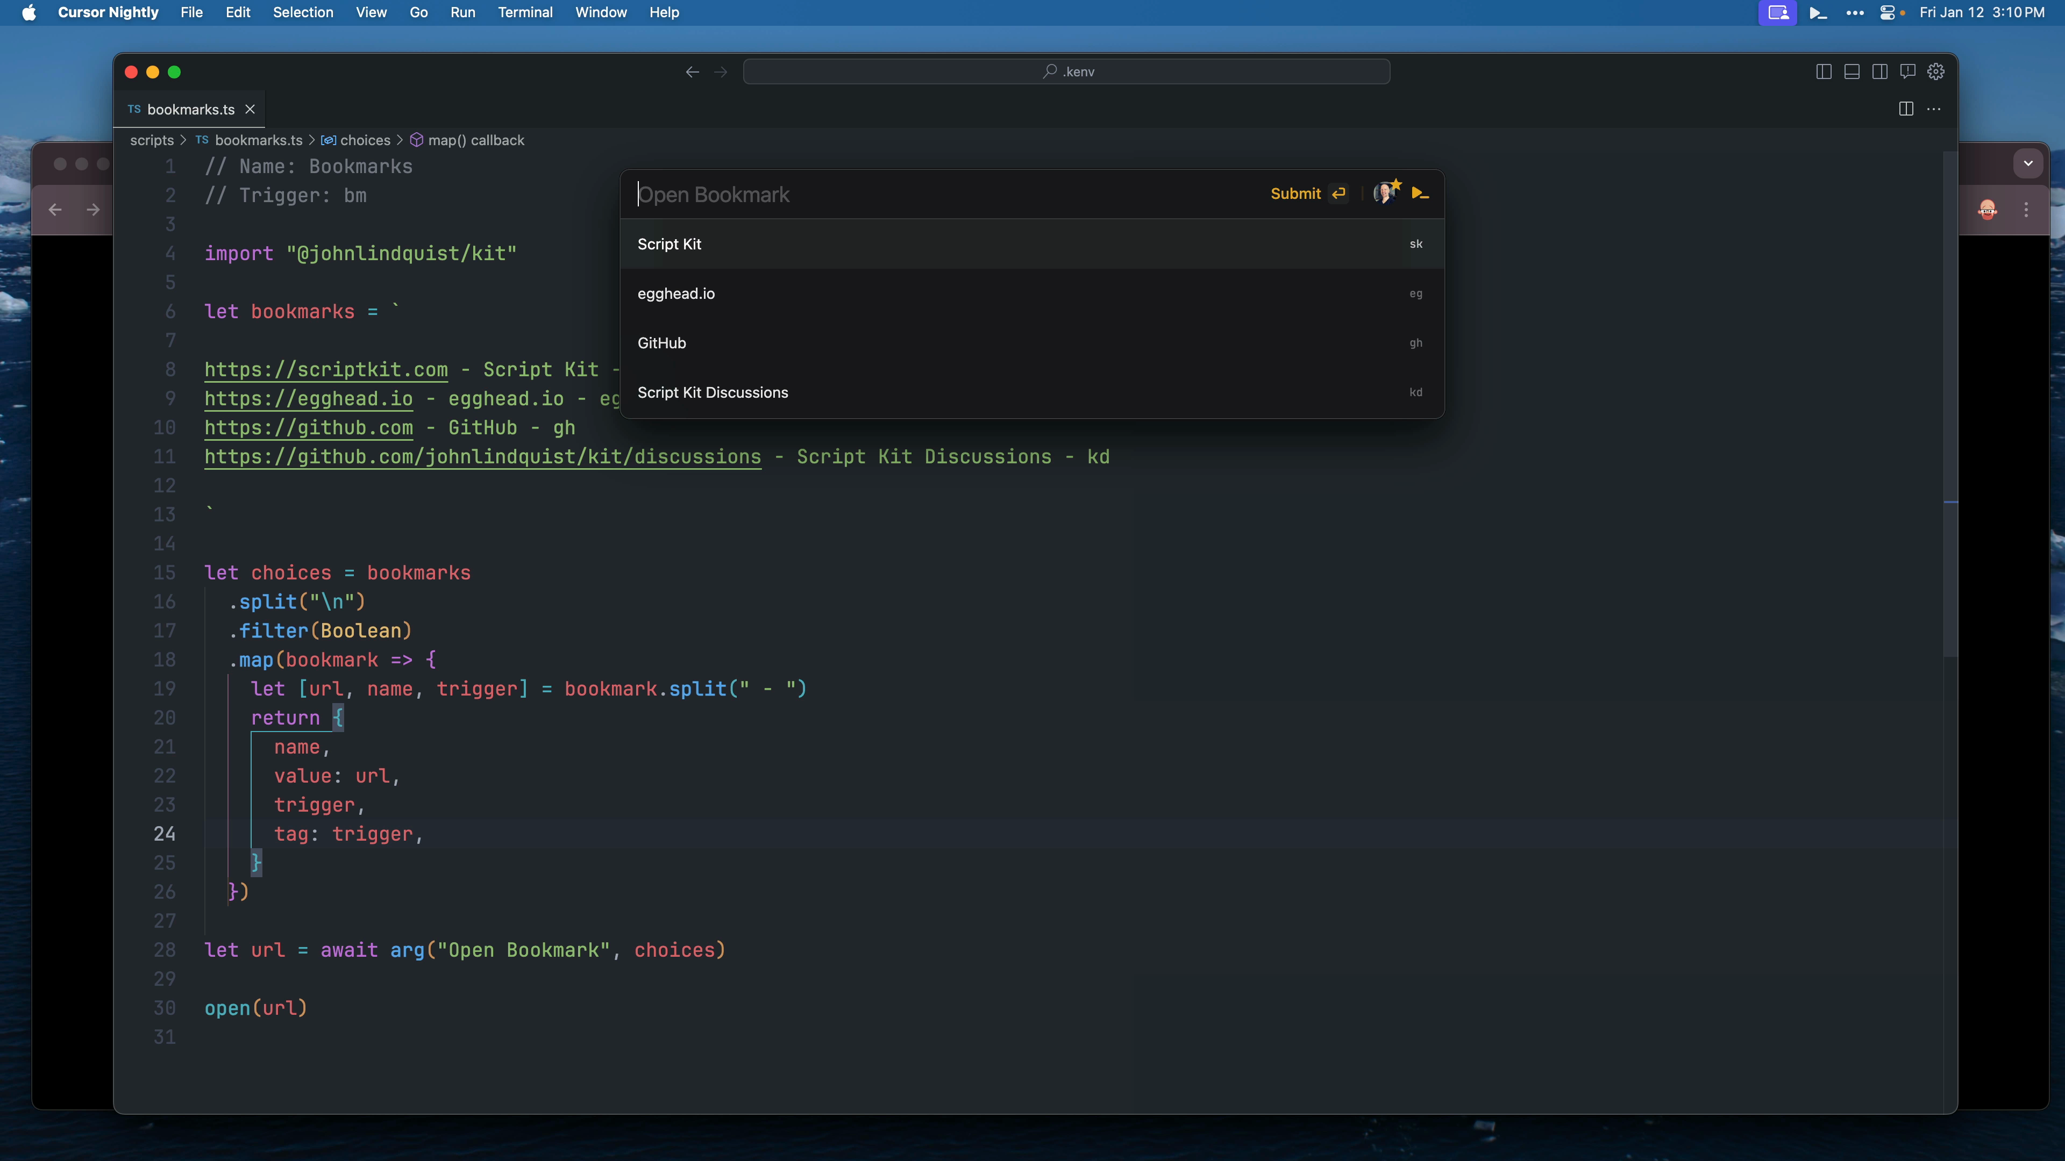This screenshot has height=1161, width=2065.
Task: Click the Submit button in Script Kit prompt
Action: click(x=1295, y=194)
